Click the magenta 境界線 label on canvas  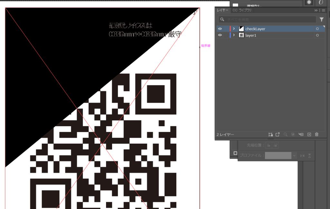point(206,46)
